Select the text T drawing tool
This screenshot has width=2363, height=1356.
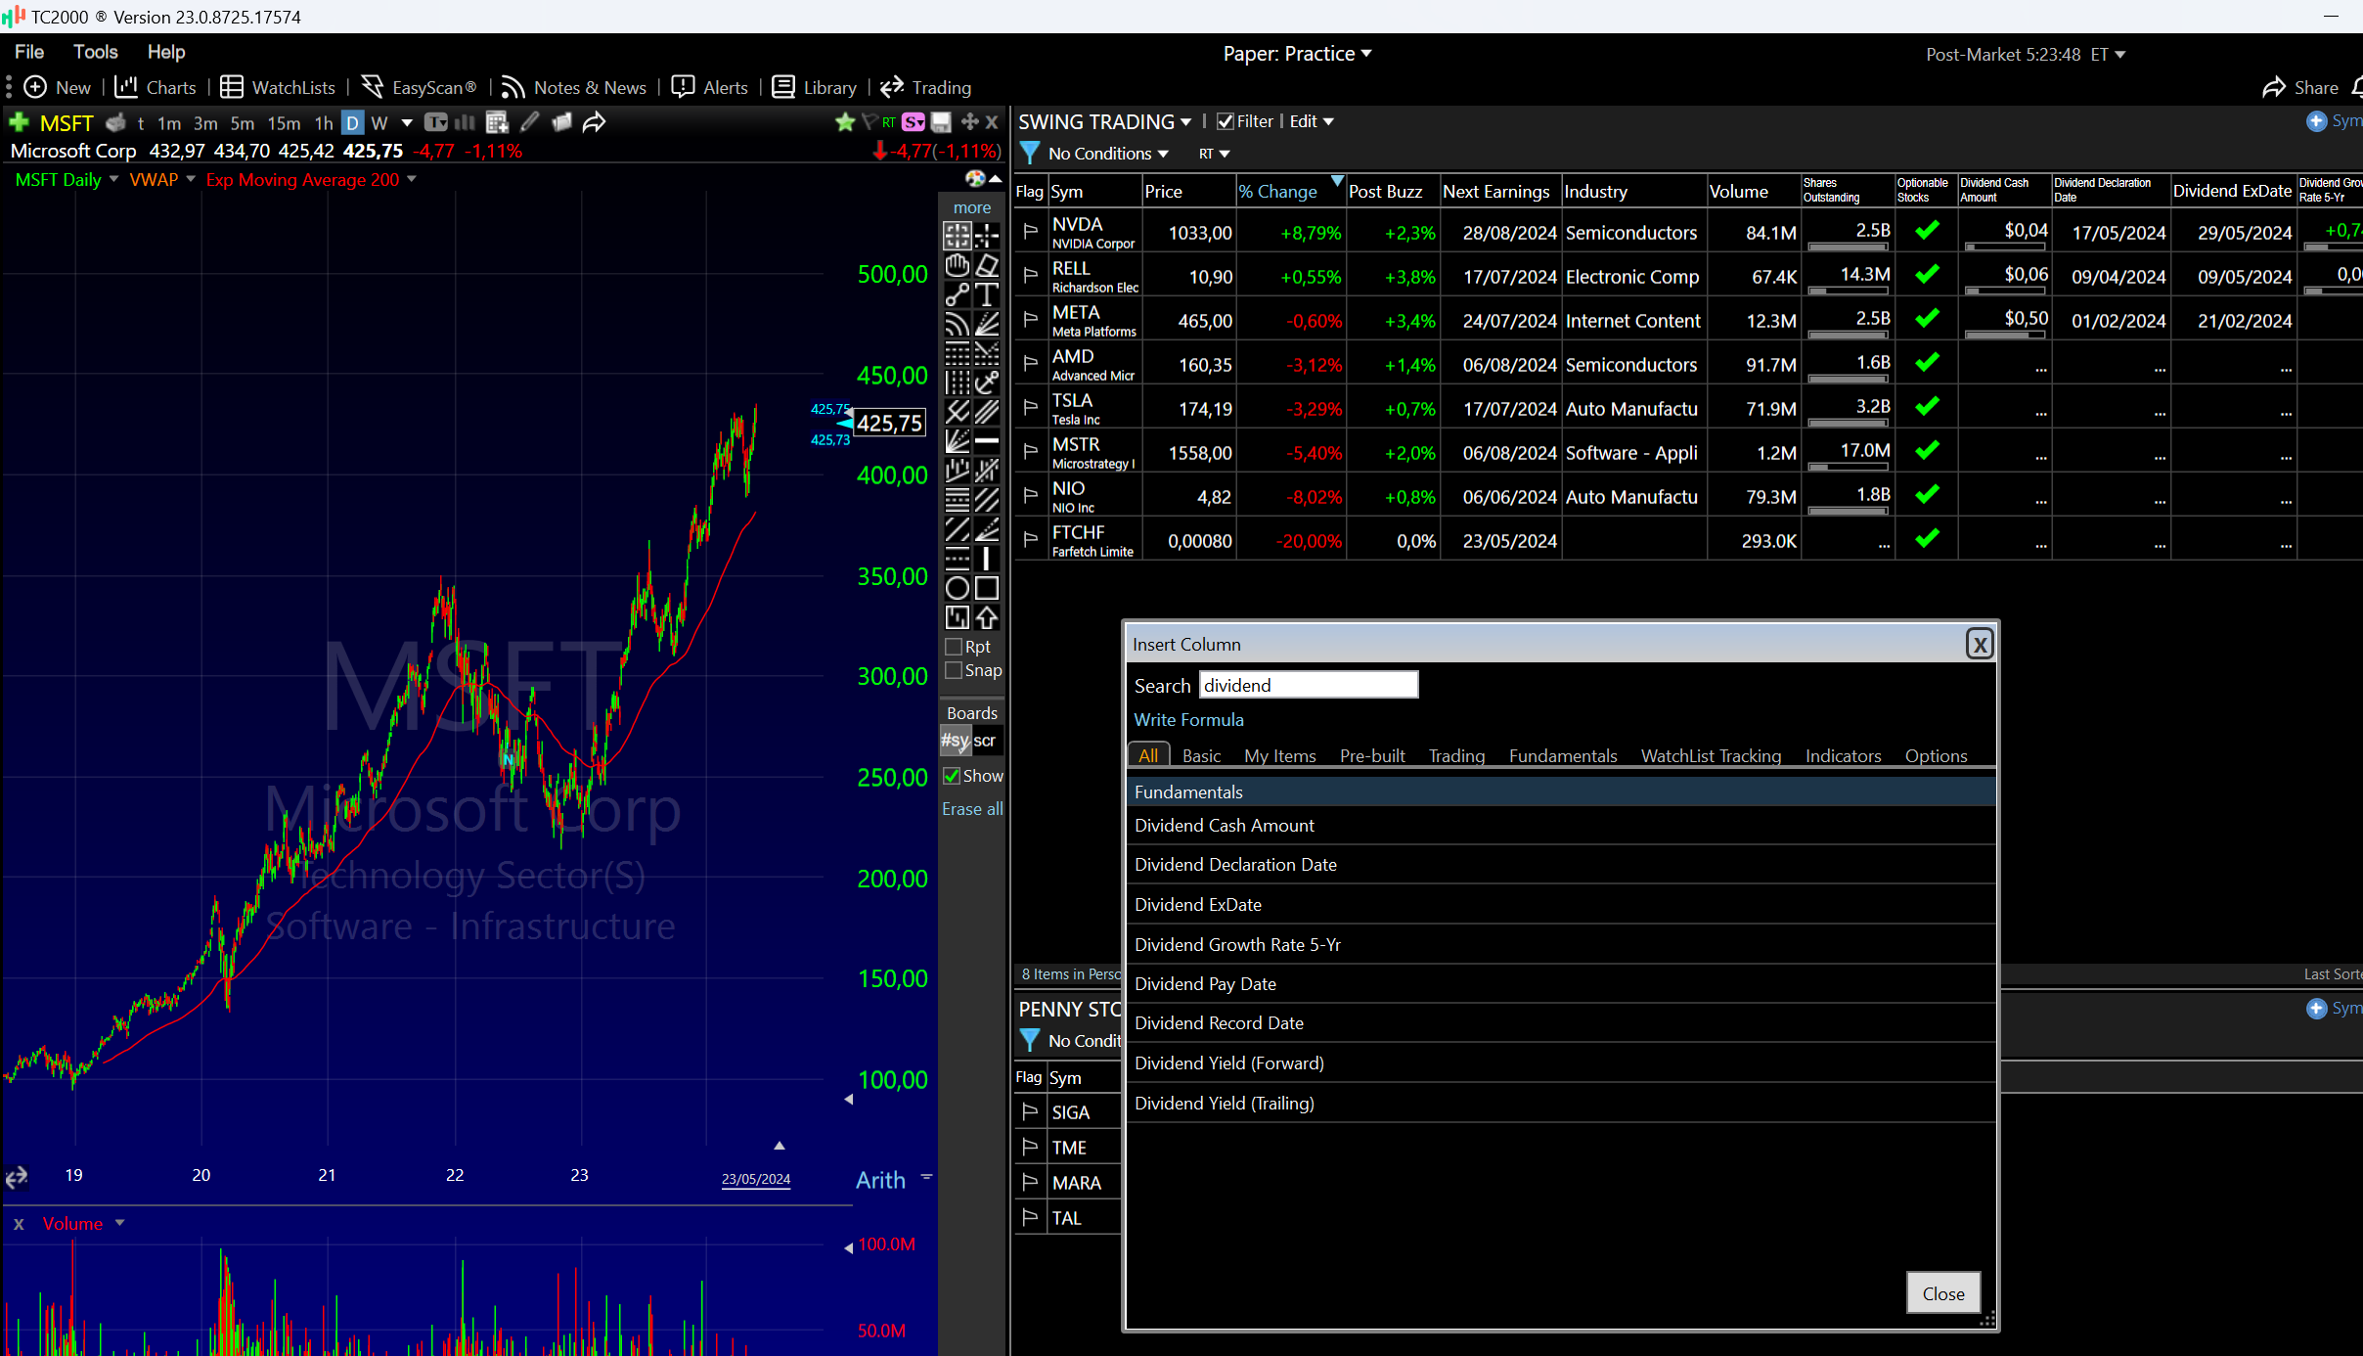click(x=987, y=294)
